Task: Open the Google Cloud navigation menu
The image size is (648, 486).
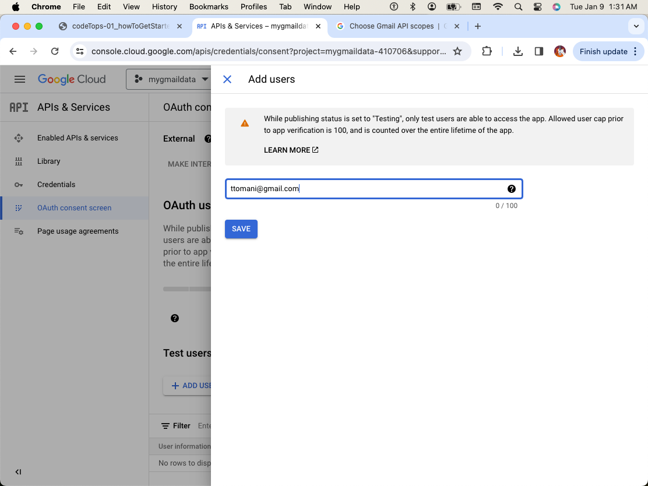Action: pyautogui.click(x=19, y=79)
